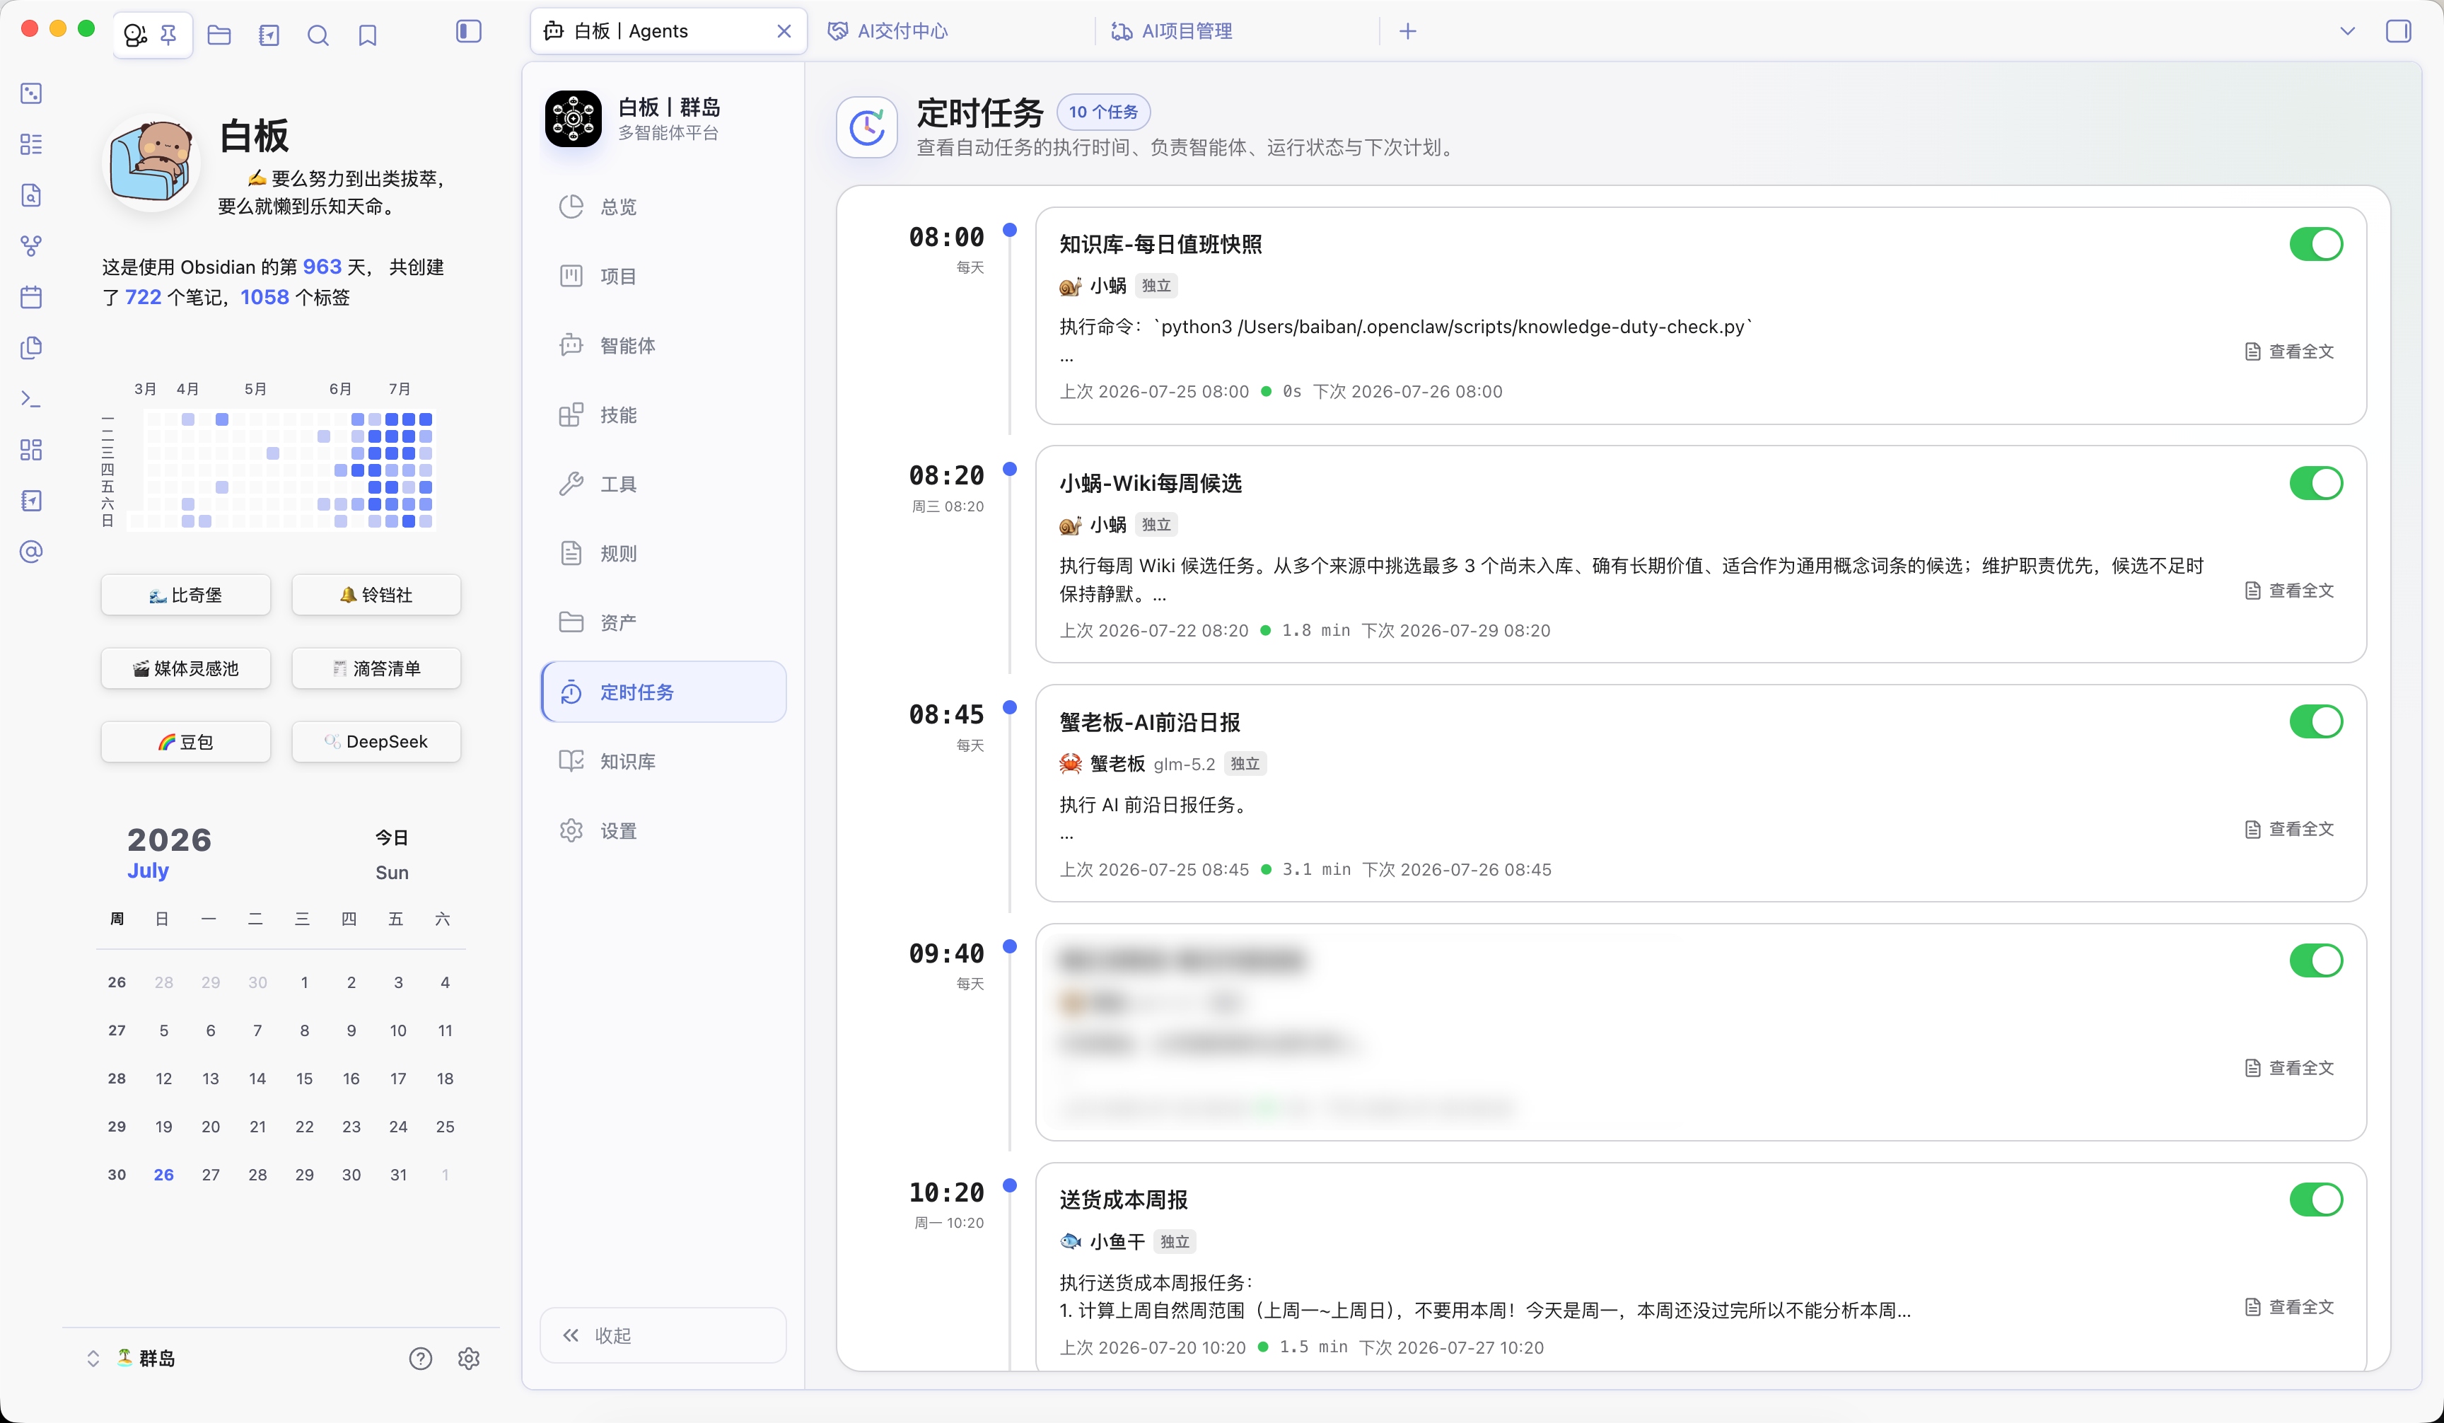Click the 白板 | 群岛 platform logo
Image resolution: width=2444 pixels, height=1423 pixels.
574,118
